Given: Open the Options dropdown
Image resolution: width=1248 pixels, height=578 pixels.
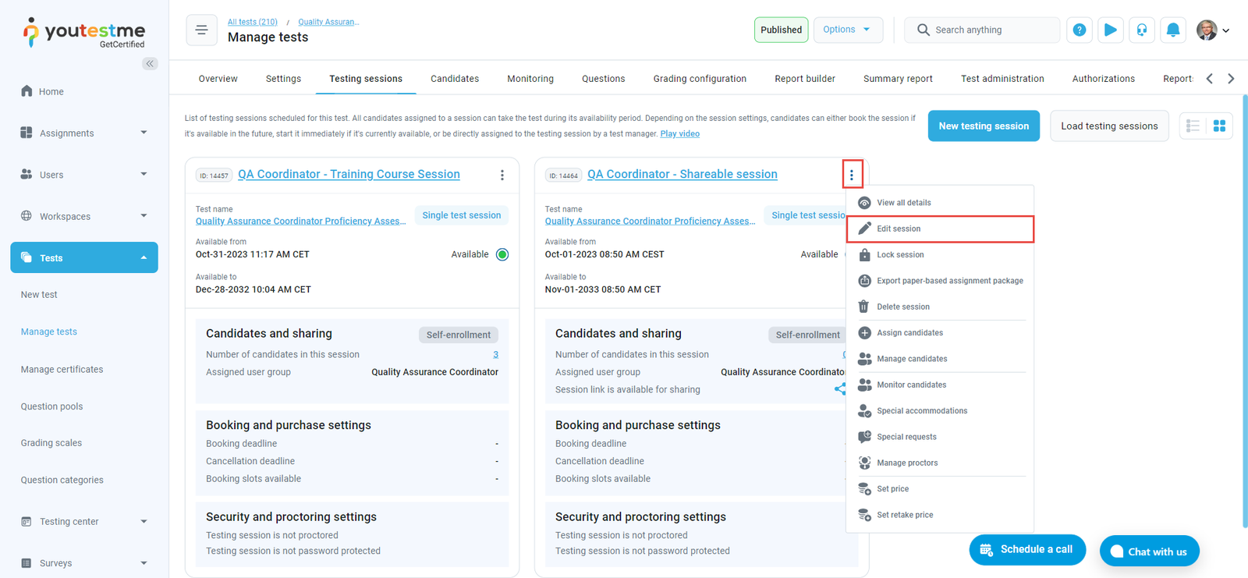Looking at the screenshot, I should (847, 30).
